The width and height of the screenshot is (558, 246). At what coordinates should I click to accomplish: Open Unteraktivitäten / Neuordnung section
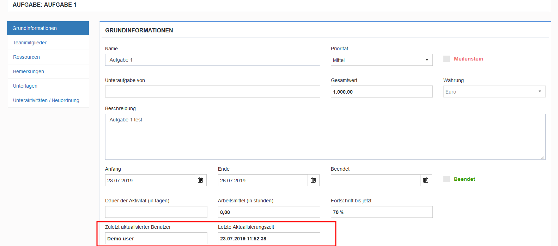48,100
